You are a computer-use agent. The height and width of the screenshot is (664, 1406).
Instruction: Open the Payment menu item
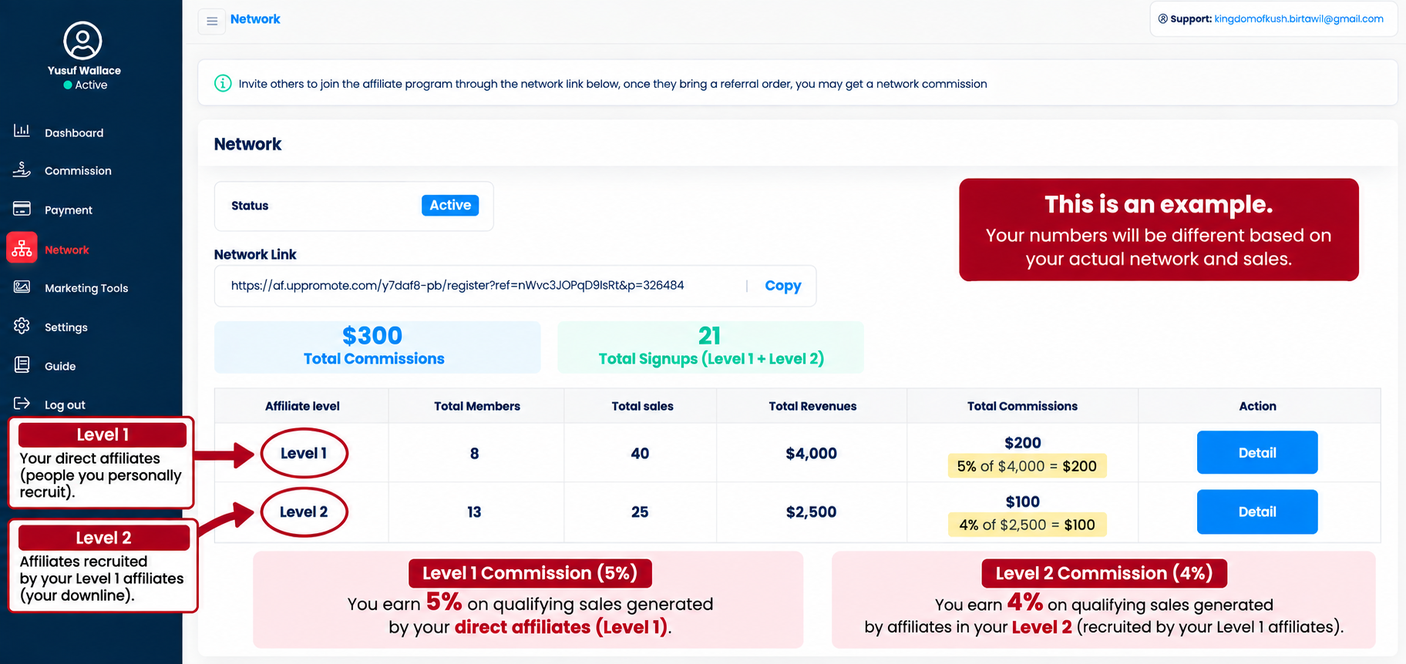69,210
